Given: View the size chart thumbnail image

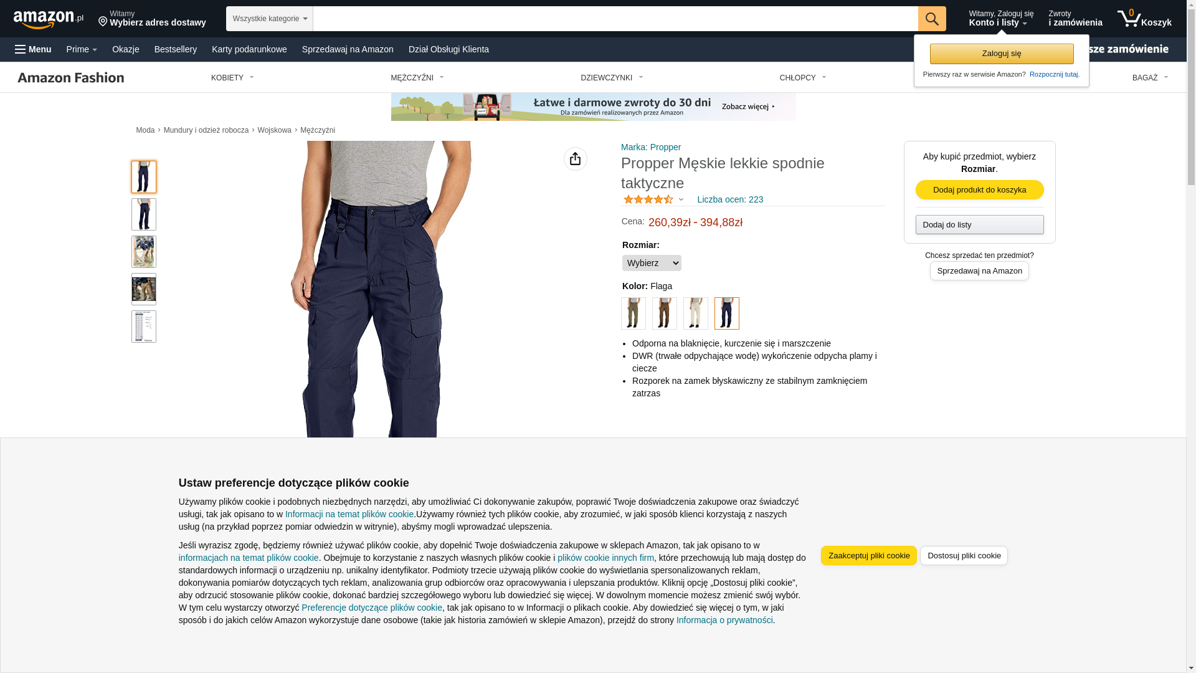Looking at the screenshot, I should coord(144,327).
